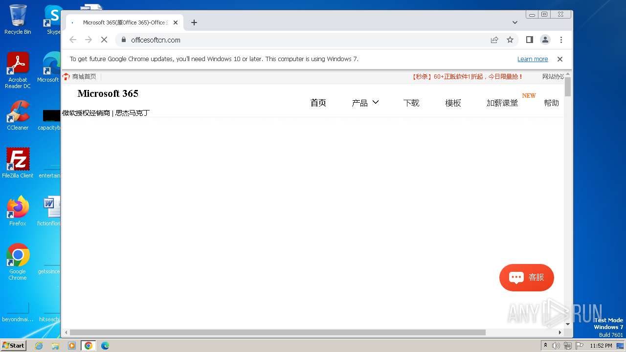Bookmark this page with the star icon
This screenshot has height=352, width=626.
(510, 40)
